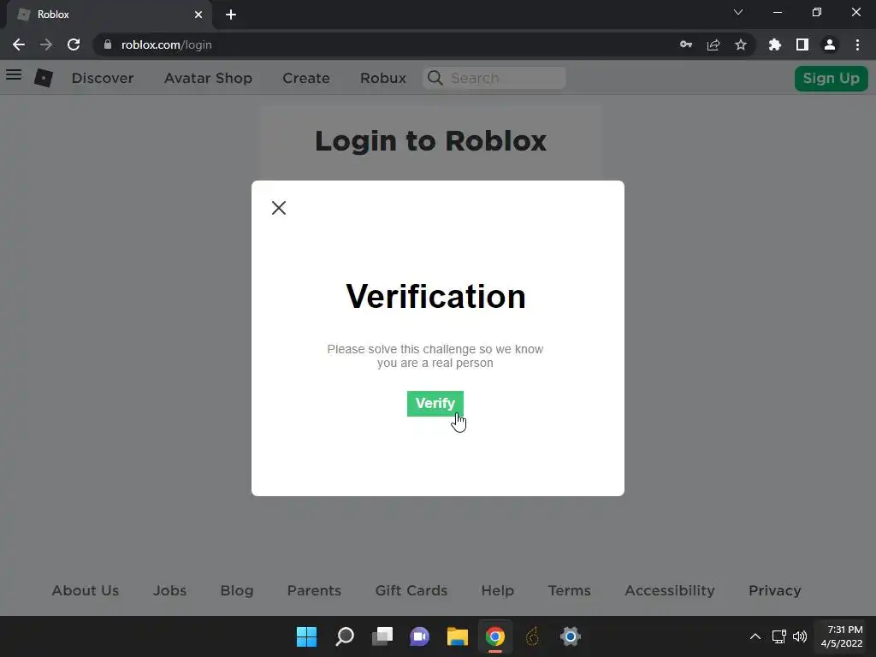Screen dimensions: 876x657
Task: Toggle the Chrome side panel
Action: pos(802,44)
